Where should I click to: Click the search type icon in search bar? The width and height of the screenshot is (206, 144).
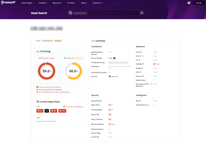(x=70, y=13)
